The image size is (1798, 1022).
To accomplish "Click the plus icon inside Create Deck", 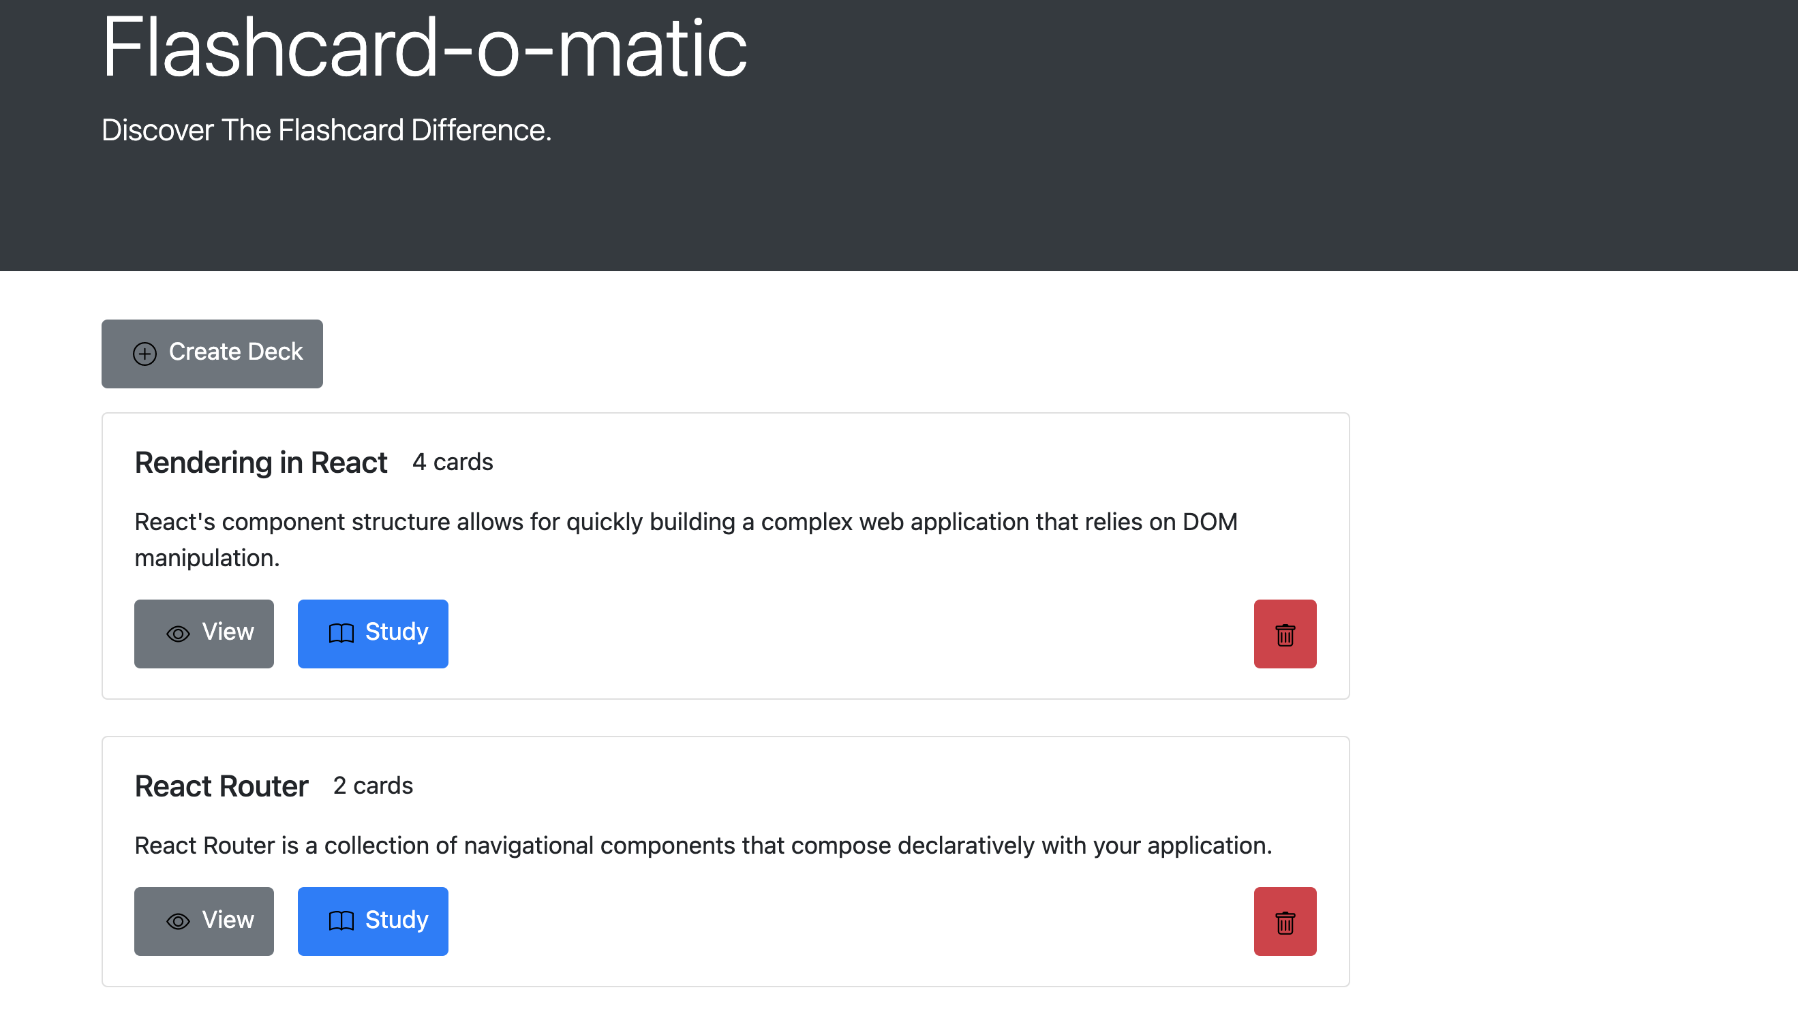I will [144, 354].
